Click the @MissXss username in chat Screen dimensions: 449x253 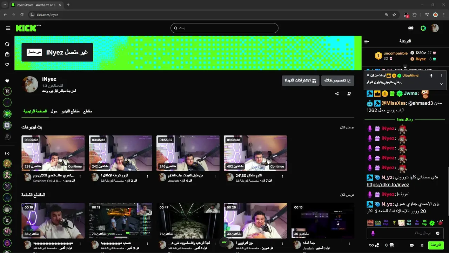(x=394, y=103)
